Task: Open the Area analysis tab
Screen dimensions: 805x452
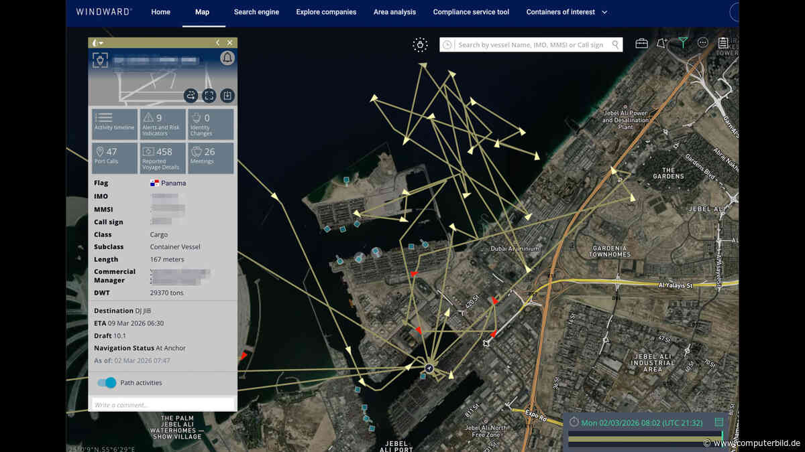Action: pos(394,12)
